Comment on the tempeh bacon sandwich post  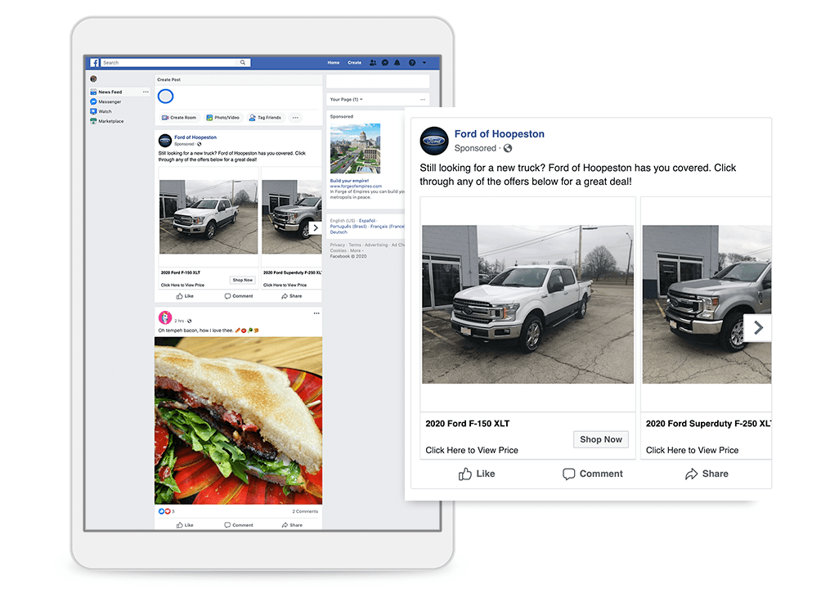click(239, 525)
